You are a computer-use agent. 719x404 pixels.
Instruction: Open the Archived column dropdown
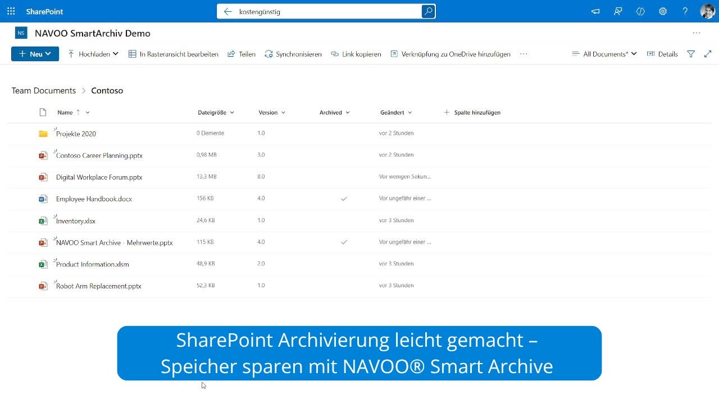tap(335, 112)
